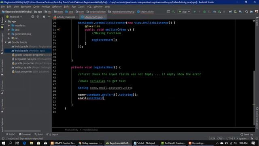This screenshot has height=146, width=259.
Task: Select build.gradle (Module: app) file
Action: (x=28, y=51)
